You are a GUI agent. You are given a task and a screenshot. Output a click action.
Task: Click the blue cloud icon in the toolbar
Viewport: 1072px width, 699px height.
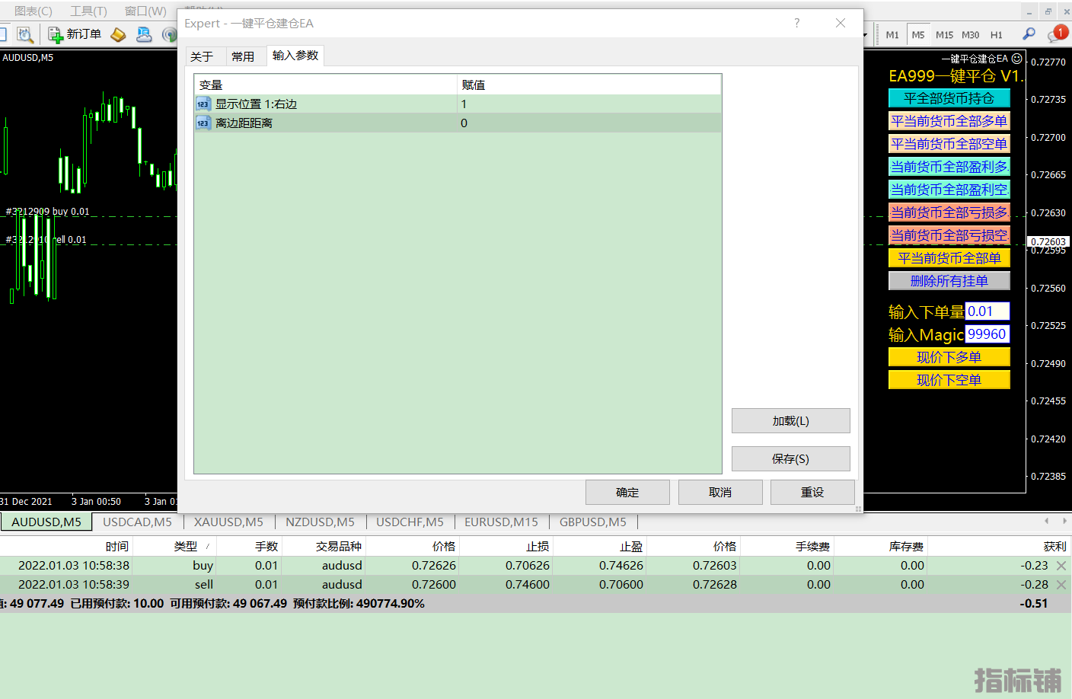pyautogui.click(x=144, y=34)
